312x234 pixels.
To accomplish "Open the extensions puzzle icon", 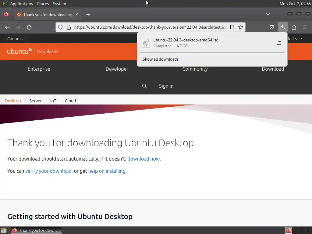I will pos(294,27).
